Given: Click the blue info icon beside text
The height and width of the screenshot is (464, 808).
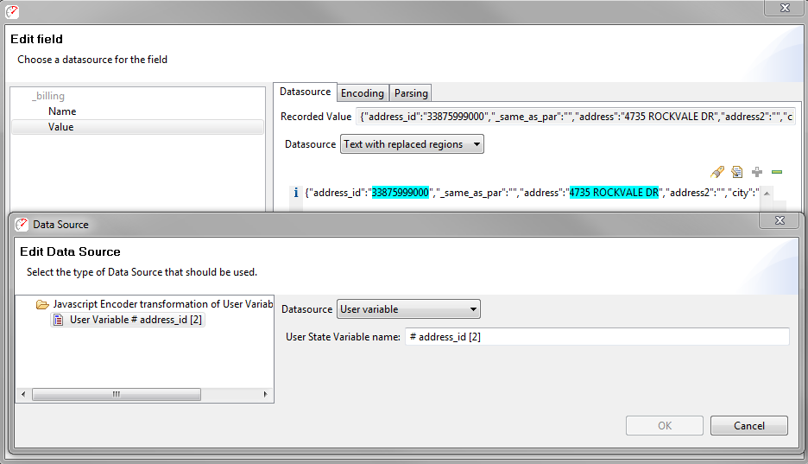Looking at the screenshot, I should pos(296,193).
